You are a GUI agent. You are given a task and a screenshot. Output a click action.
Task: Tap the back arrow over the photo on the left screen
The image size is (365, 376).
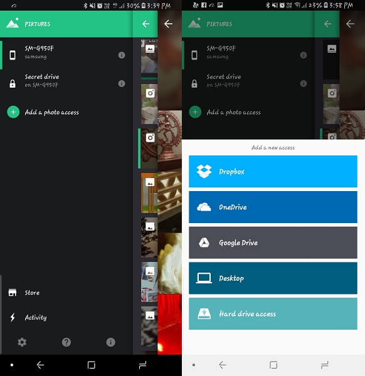point(168,24)
